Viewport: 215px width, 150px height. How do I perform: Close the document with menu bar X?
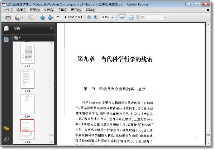pos(208,10)
